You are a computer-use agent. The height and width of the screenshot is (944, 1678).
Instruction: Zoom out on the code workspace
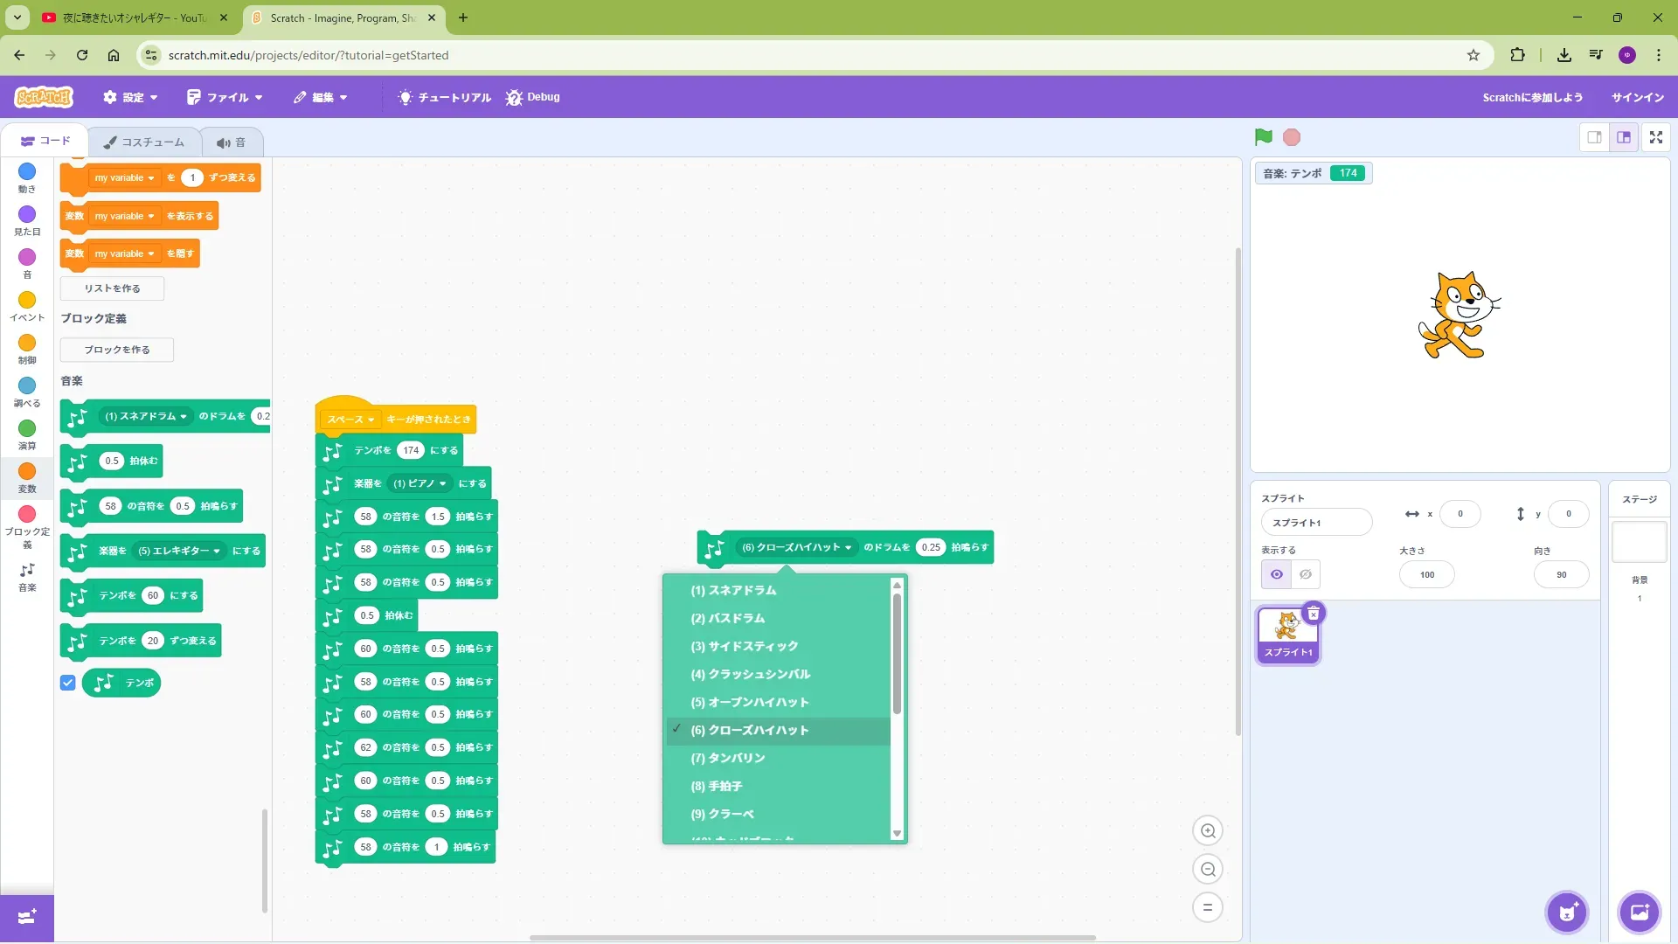pos(1208,870)
